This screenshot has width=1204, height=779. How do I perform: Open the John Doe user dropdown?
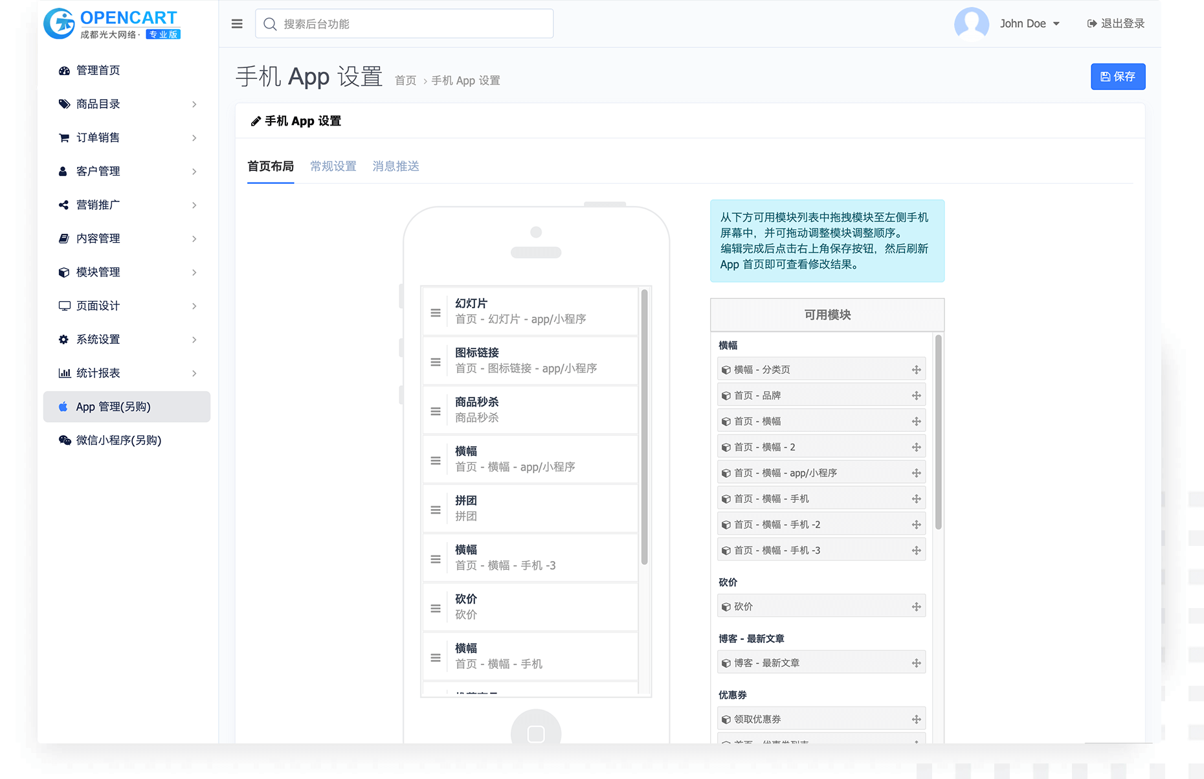coord(1029,24)
